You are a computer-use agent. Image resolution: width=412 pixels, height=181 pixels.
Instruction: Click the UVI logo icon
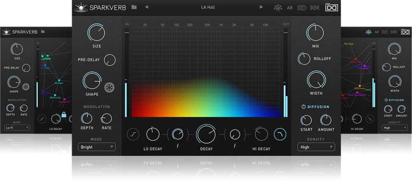331,7
